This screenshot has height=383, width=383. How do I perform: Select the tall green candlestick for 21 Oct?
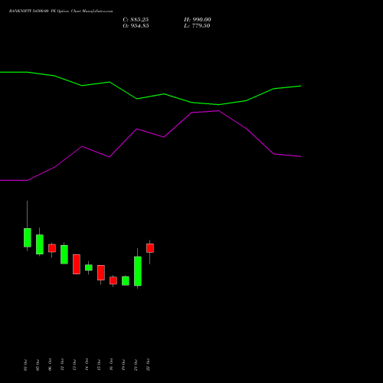(138, 271)
